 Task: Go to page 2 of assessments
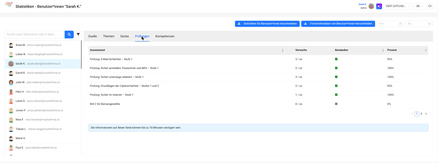pos(422,114)
